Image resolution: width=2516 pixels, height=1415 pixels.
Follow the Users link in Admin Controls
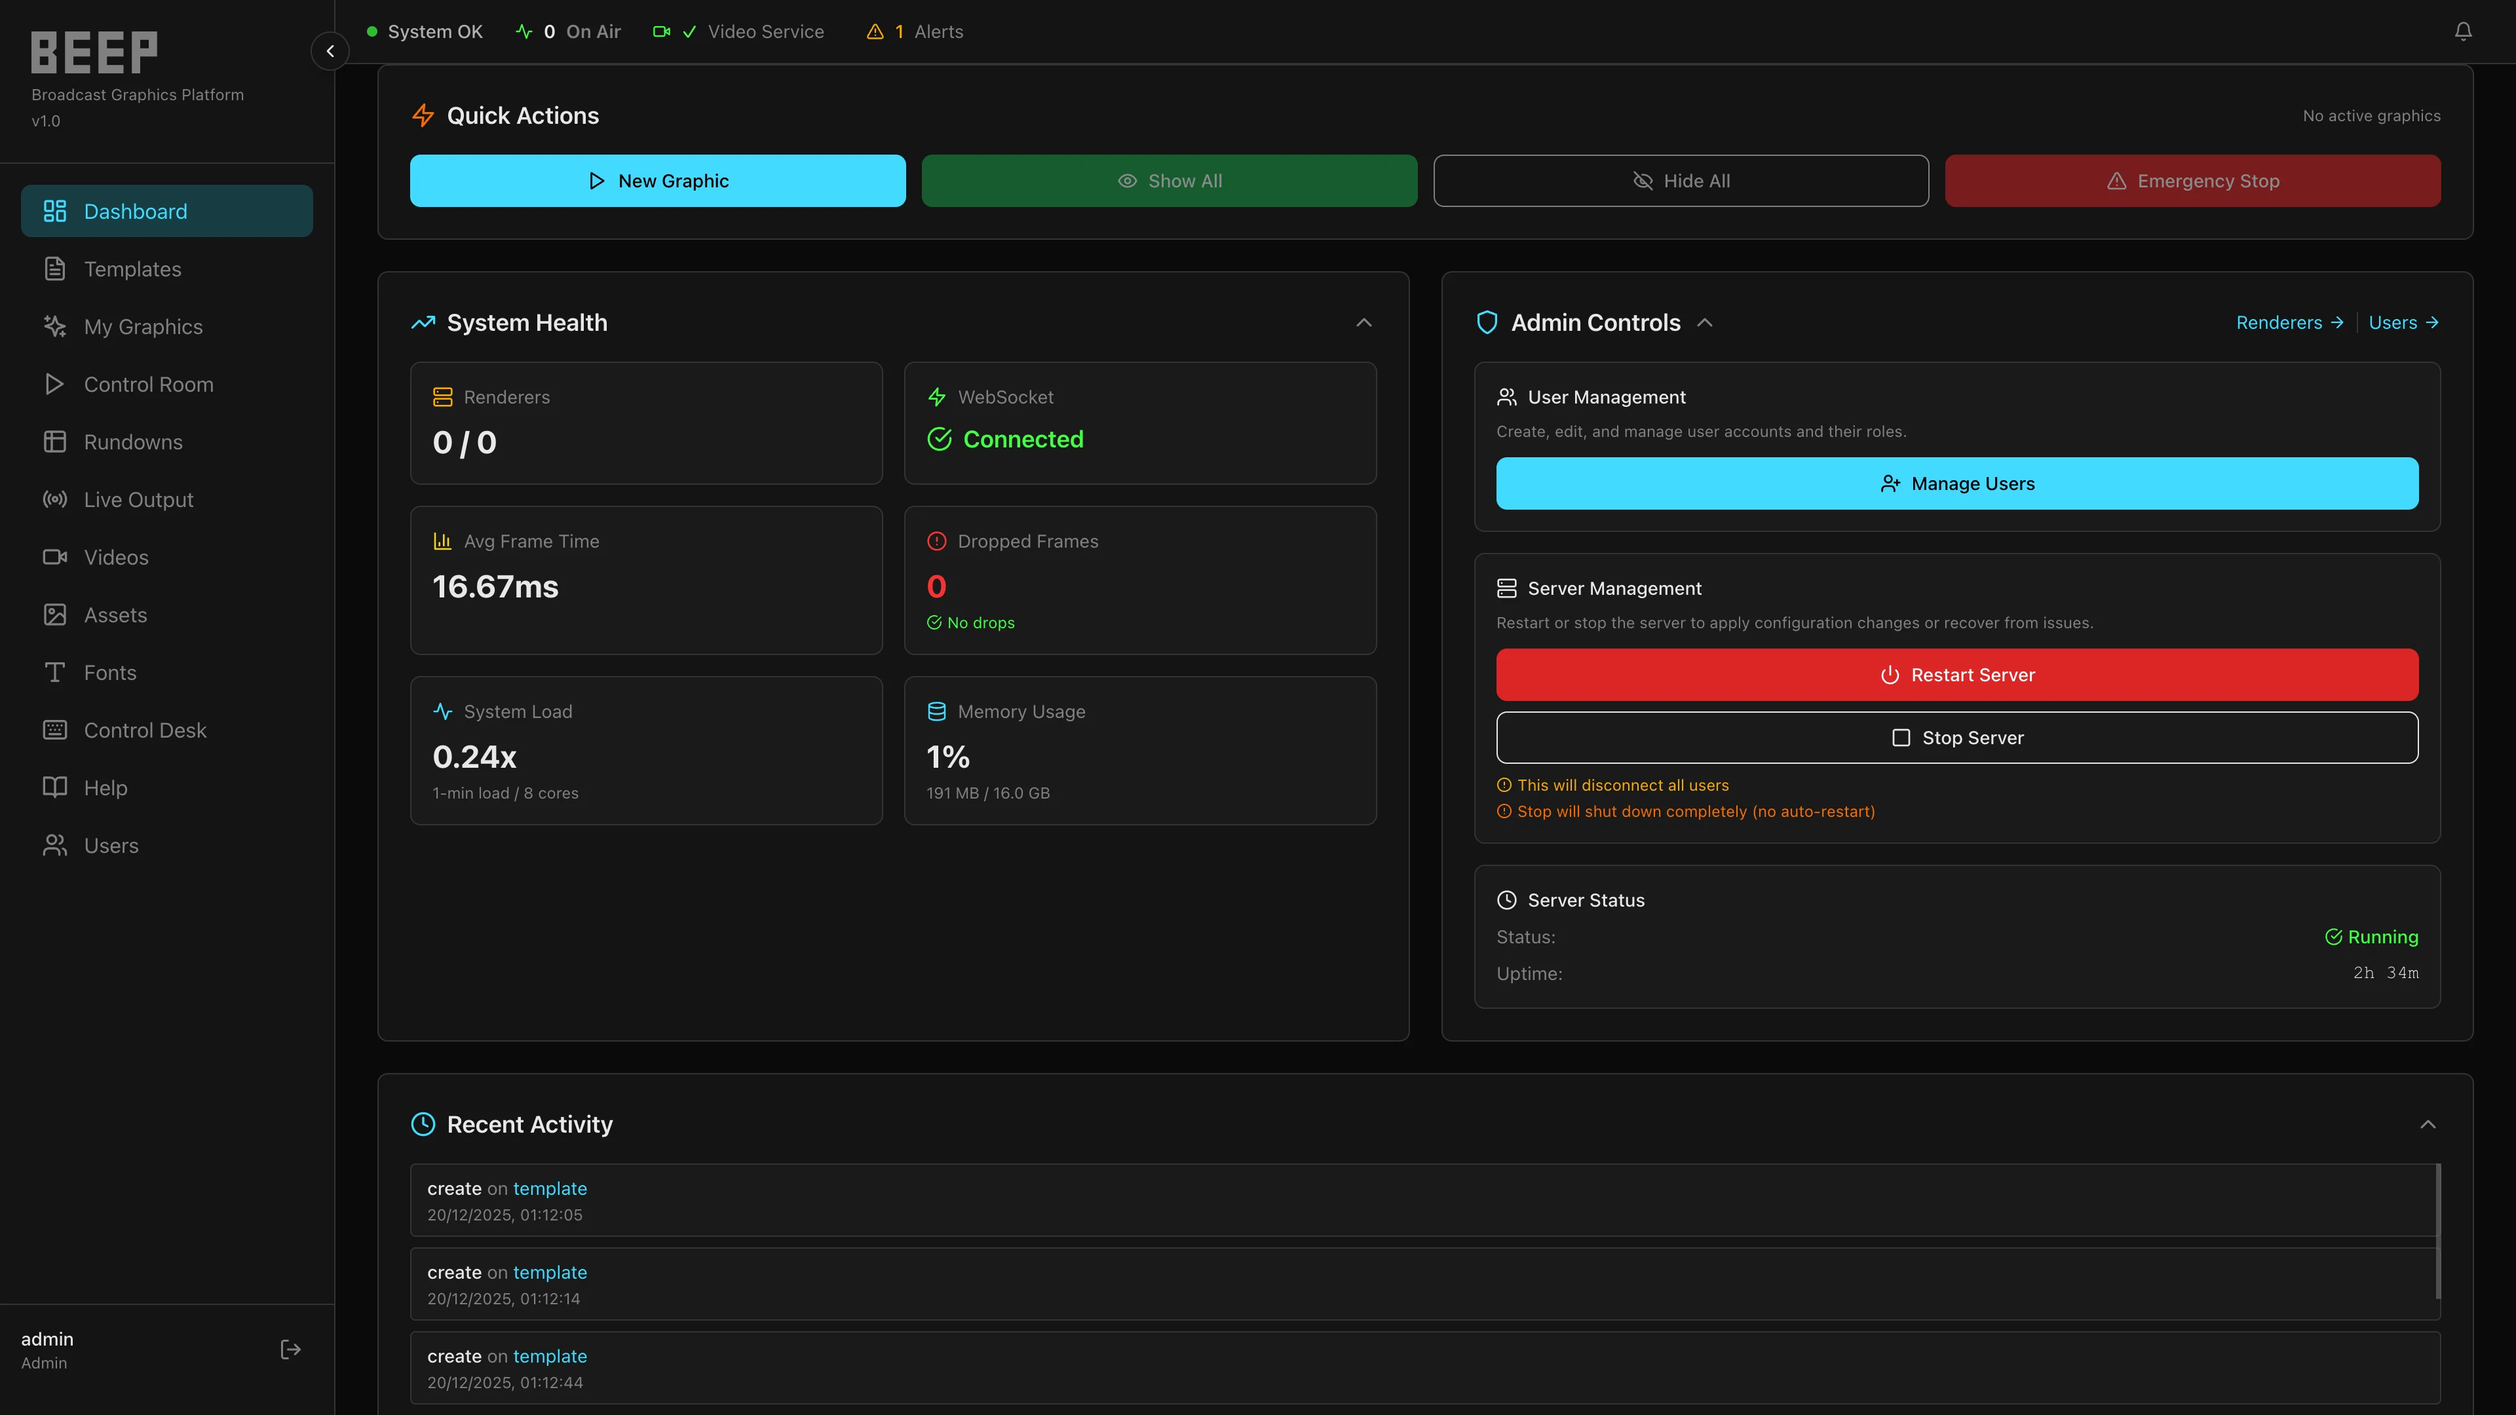click(2404, 322)
